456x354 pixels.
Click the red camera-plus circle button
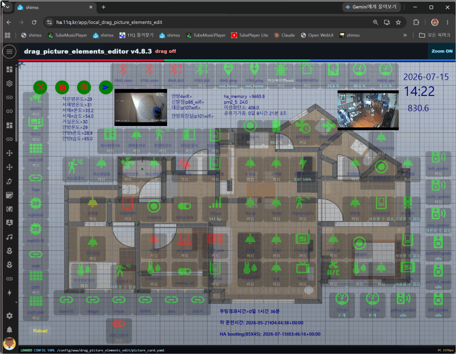pyautogui.click(x=62, y=87)
